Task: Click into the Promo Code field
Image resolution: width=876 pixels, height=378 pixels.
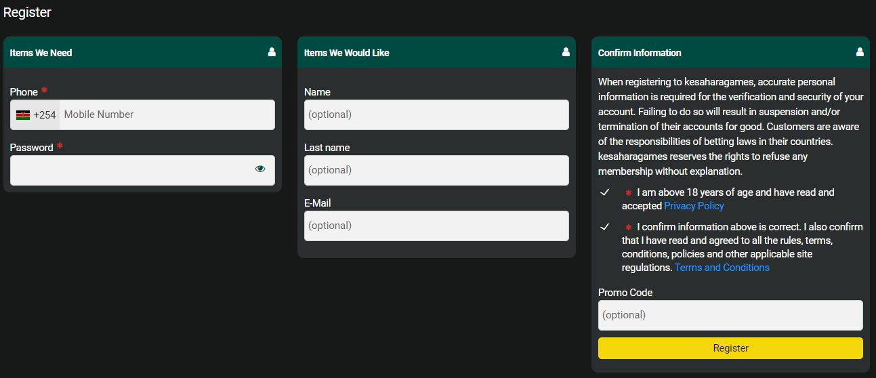Action: [730, 315]
